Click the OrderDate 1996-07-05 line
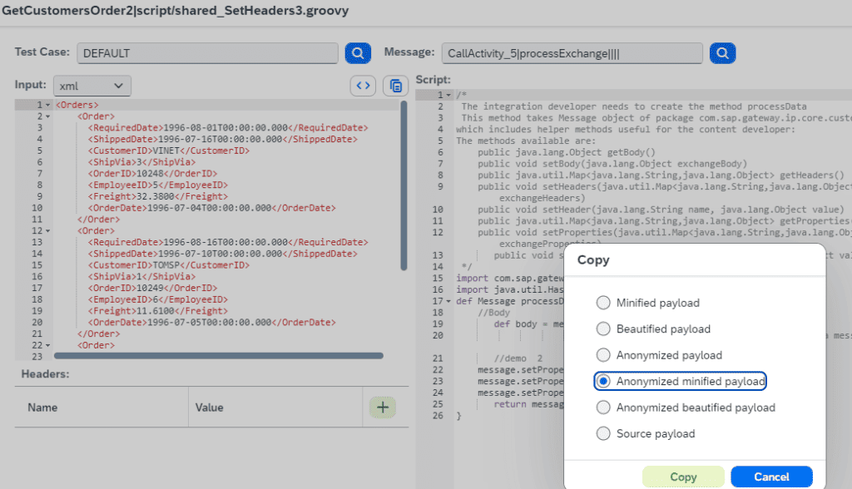This screenshot has height=489, width=852. [212, 322]
